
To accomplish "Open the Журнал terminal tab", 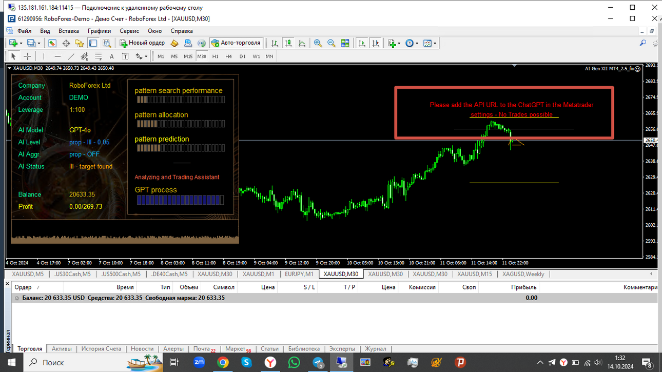I will tap(375, 349).
